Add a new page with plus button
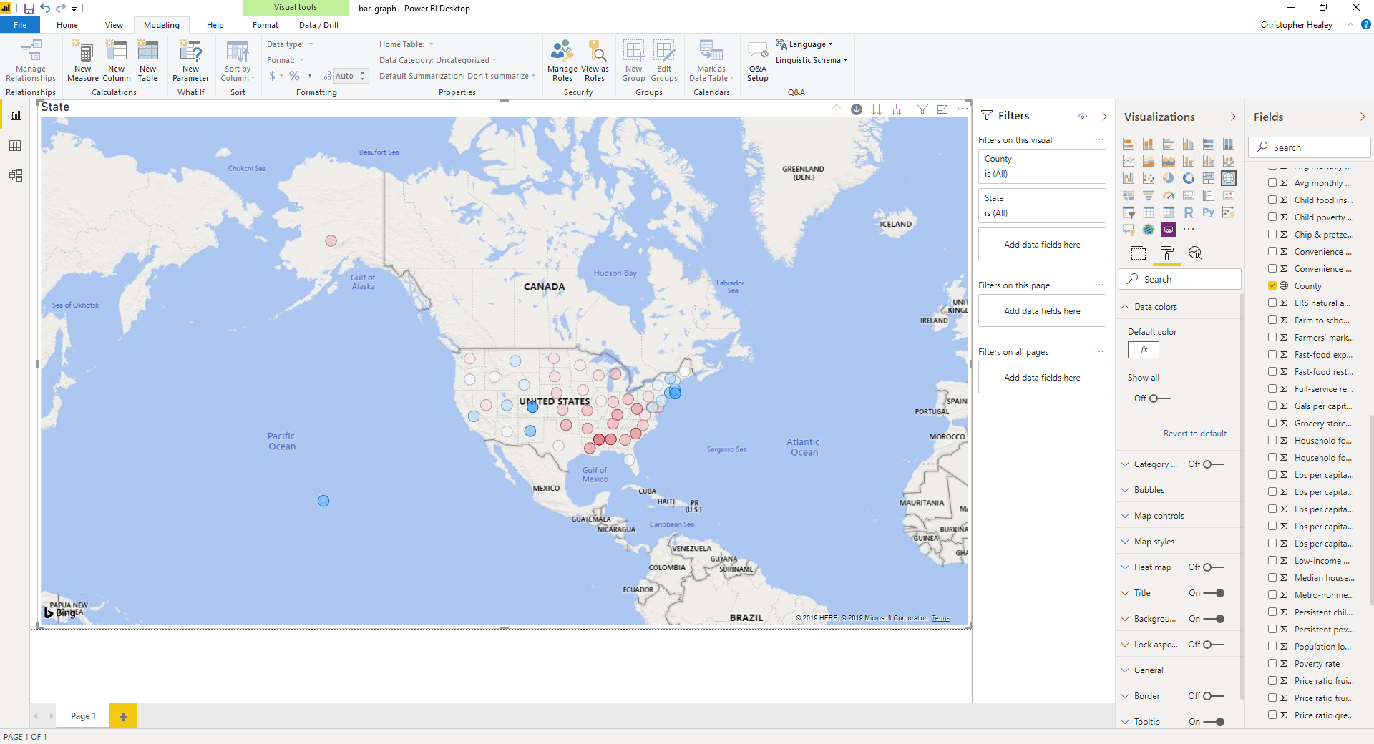 [x=123, y=716]
